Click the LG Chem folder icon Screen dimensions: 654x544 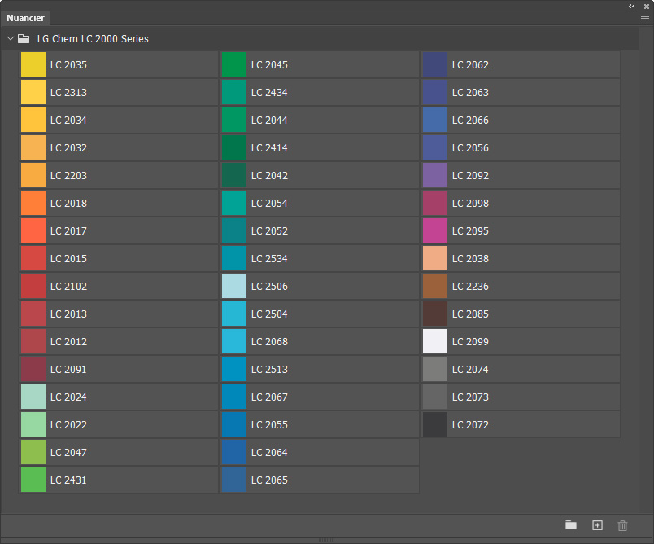(24, 39)
